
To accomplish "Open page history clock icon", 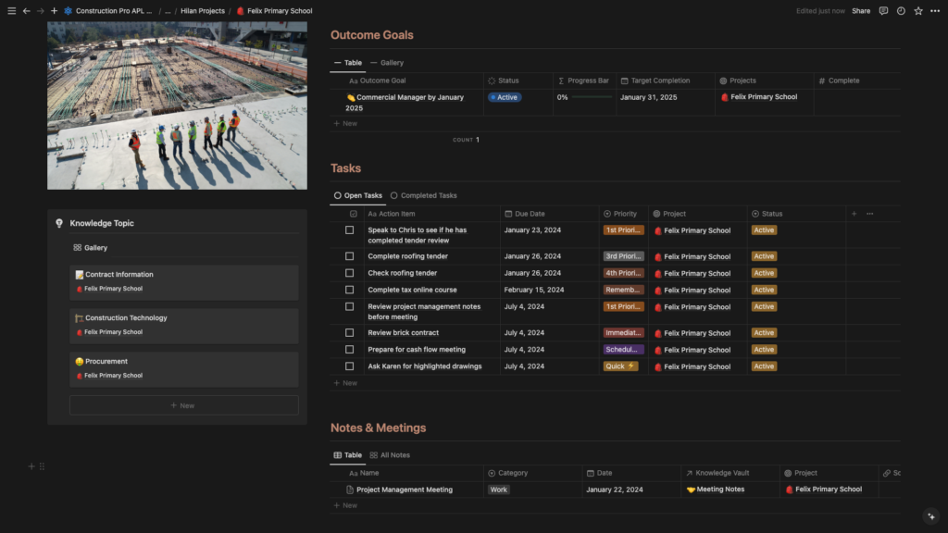I will tap(901, 11).
